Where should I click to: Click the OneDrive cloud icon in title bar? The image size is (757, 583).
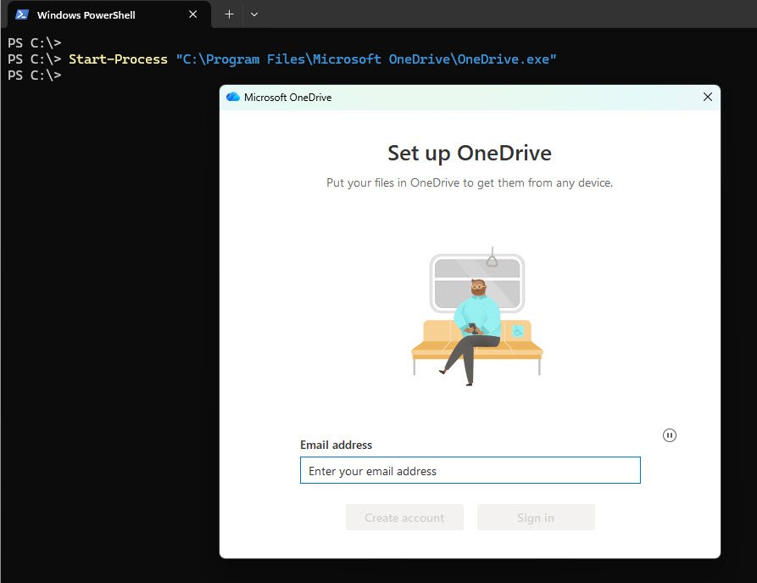(233, 98)
